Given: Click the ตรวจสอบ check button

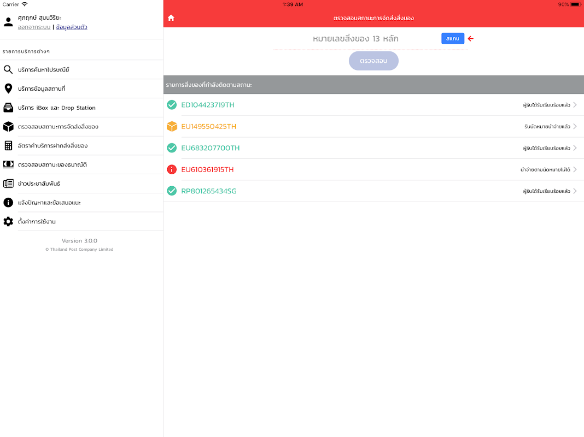Looking at the screenshot, I should (x=373, y=61).
